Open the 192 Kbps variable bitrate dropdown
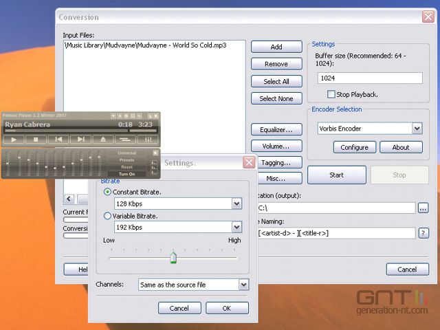 click(236, 228)
